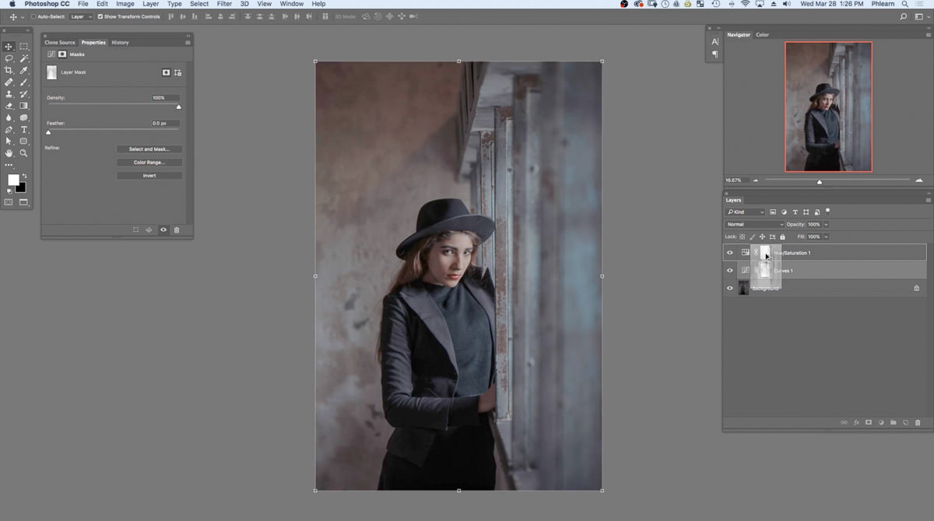Toggle Quick Mask mode

coord(9,202)
